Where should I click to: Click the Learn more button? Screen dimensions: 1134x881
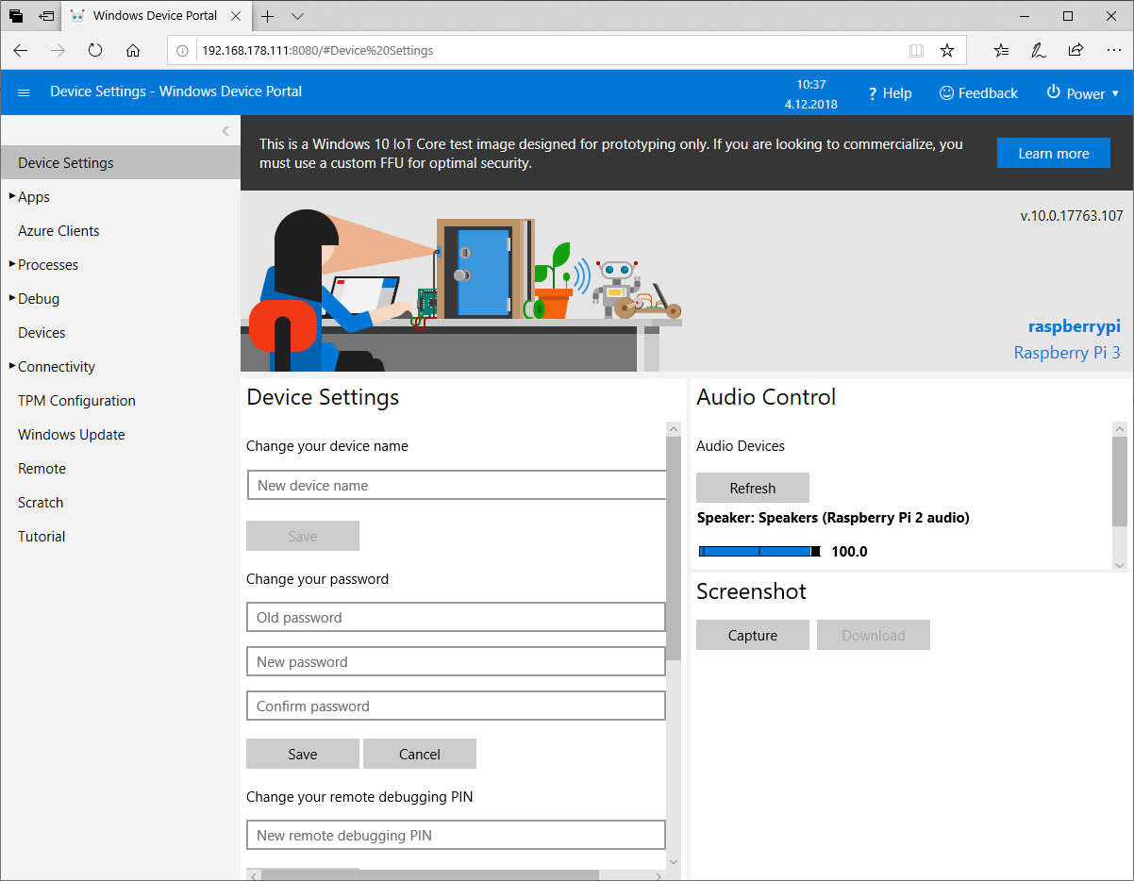[x=1053, y=154]
